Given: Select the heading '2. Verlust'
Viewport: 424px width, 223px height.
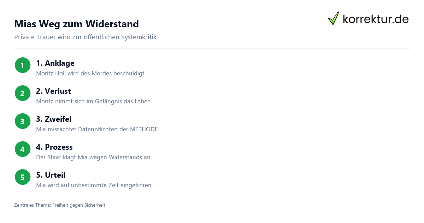Looking at the screenshot, I should click(x=53, y=91).
